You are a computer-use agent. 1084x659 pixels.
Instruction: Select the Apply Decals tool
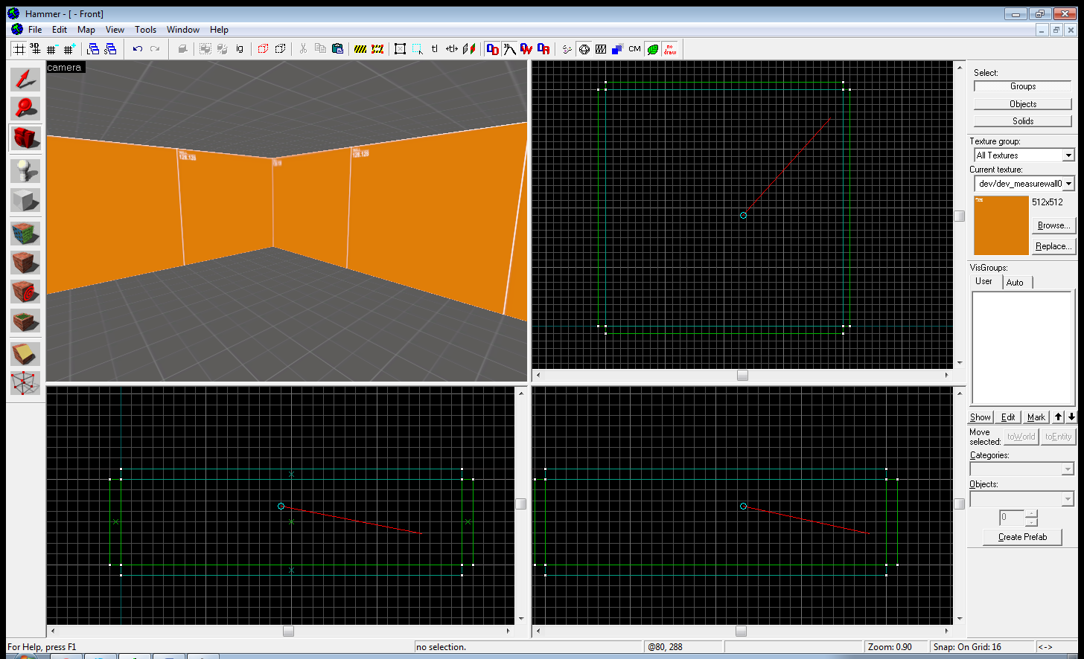click(x=25, y=292)
